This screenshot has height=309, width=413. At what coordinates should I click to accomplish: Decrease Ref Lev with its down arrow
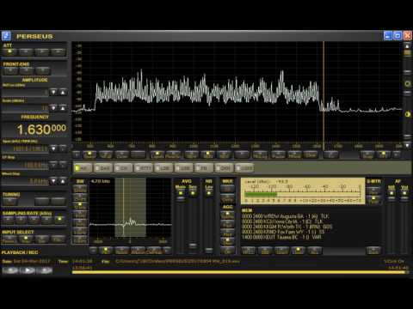click(x=53, y=92)
